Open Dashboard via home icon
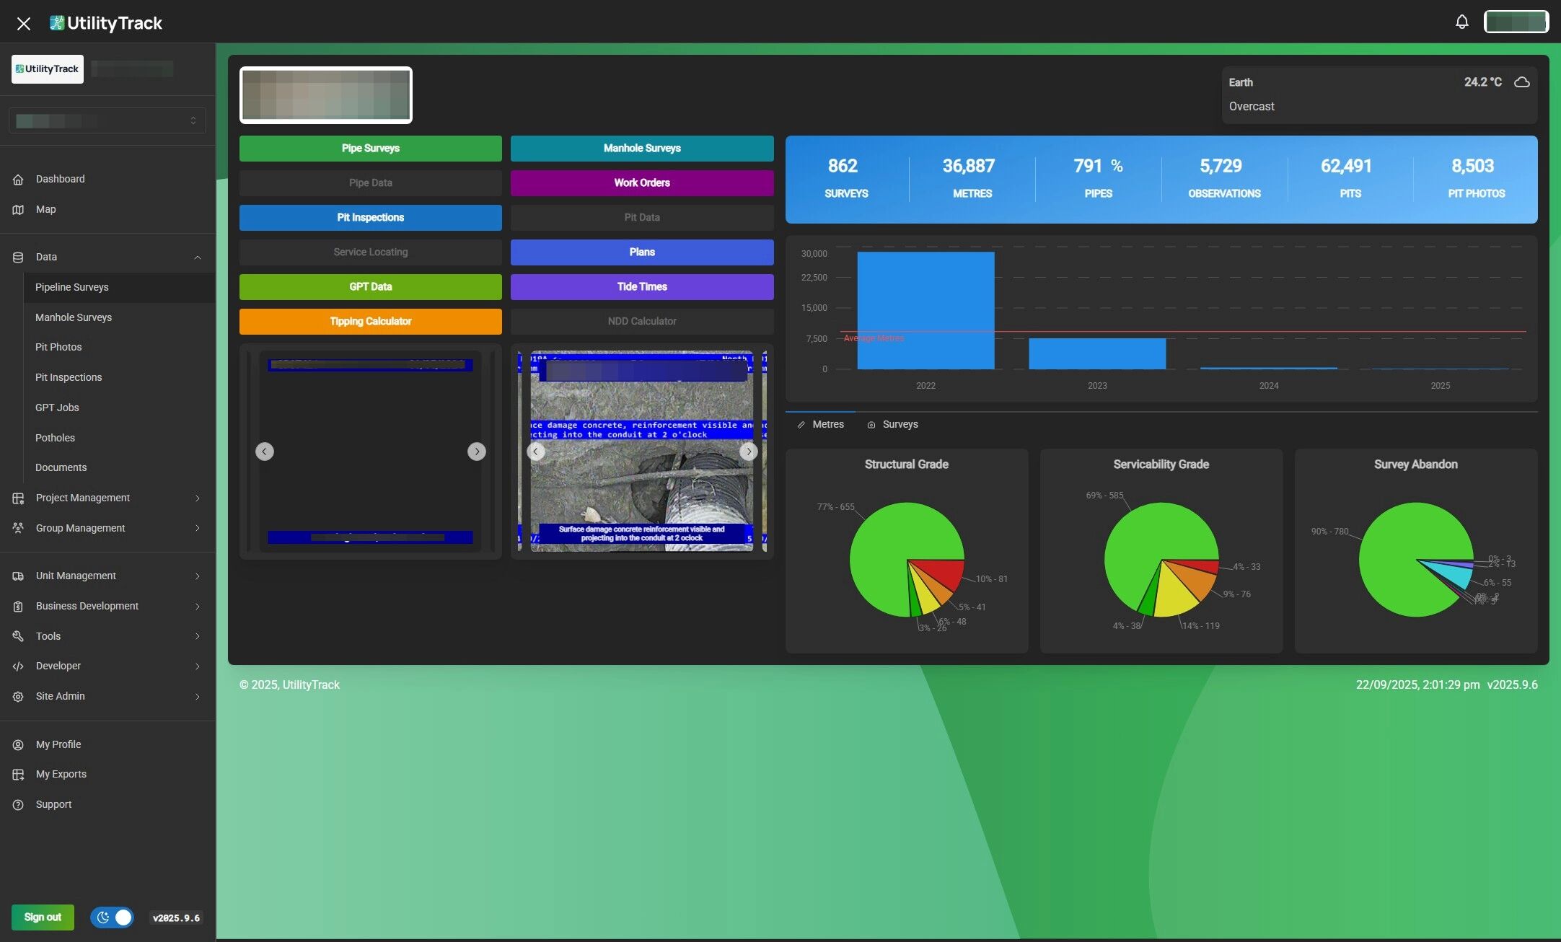The height and width of the screenshot is (942, 1561). (18, 180)
